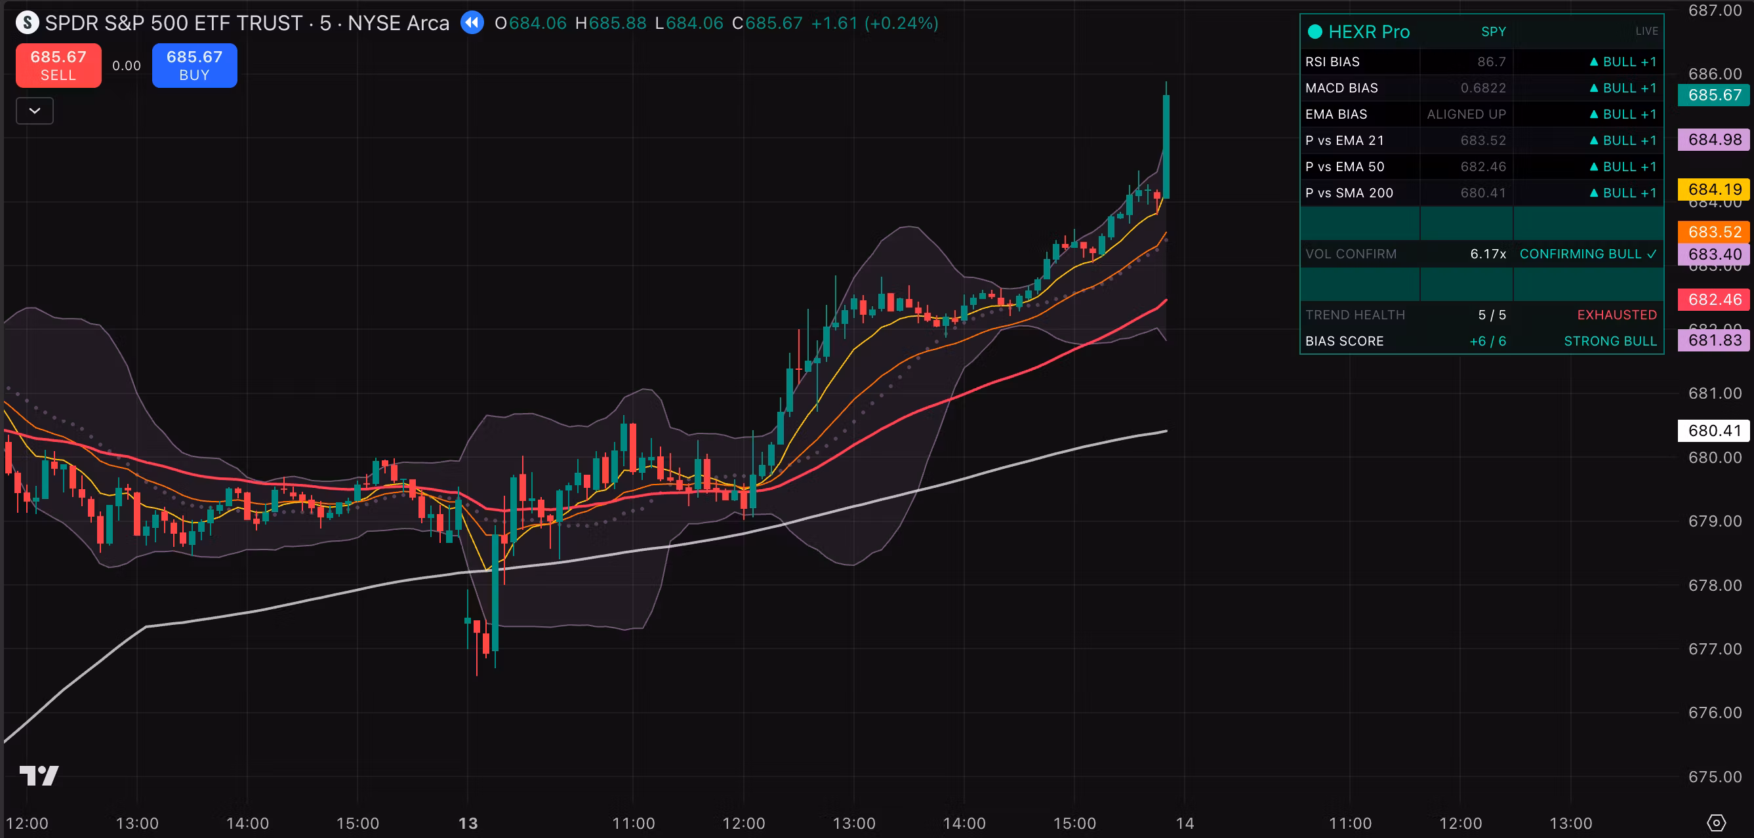Expand the legend chevron below the SELL button
The width and height of the screenshot is (1754, 838).
pos(35,111)
